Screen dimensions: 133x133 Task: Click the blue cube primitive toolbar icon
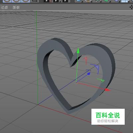click(78, 1)
